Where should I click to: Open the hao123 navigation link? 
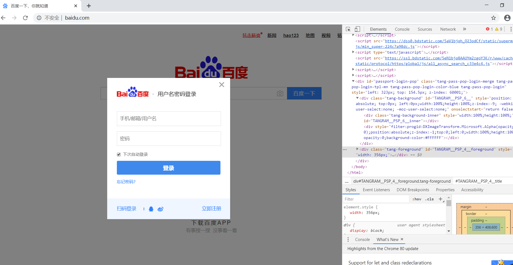tap(291, 35)
